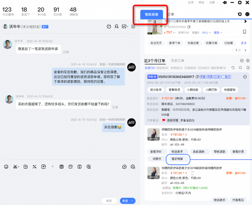The width and height of the screenshot is (252, 205).
Task: Click the pin window icon in title bar
Action: coord(225,2)
